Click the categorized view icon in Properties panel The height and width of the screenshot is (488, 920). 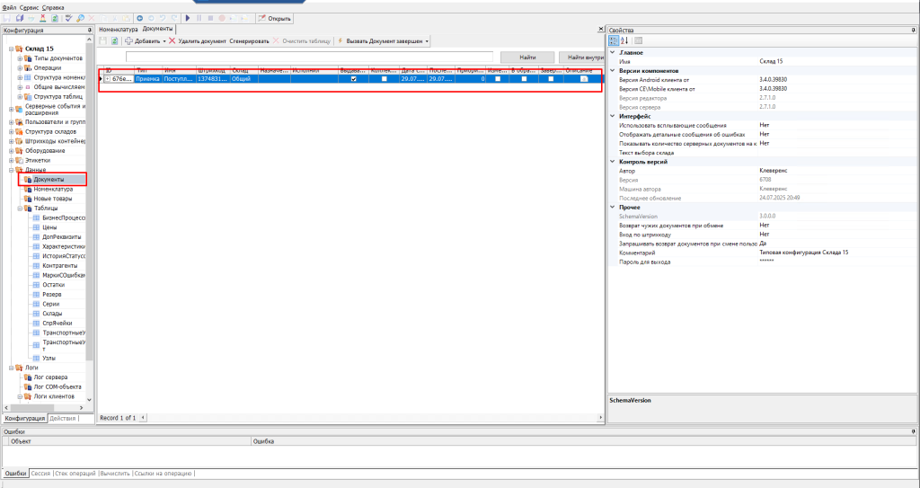coord(615,40)
